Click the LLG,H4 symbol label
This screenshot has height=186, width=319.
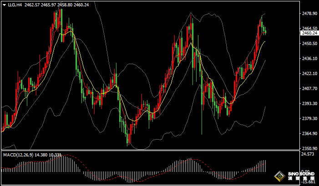(15, 5)
